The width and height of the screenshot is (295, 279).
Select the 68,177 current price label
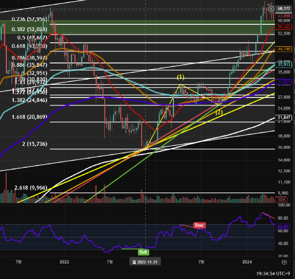[x=283, y=9]
